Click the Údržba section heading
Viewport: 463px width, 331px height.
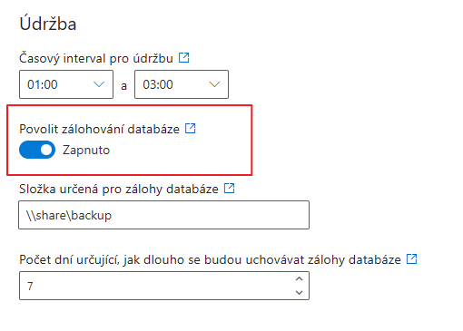(48, 24)
